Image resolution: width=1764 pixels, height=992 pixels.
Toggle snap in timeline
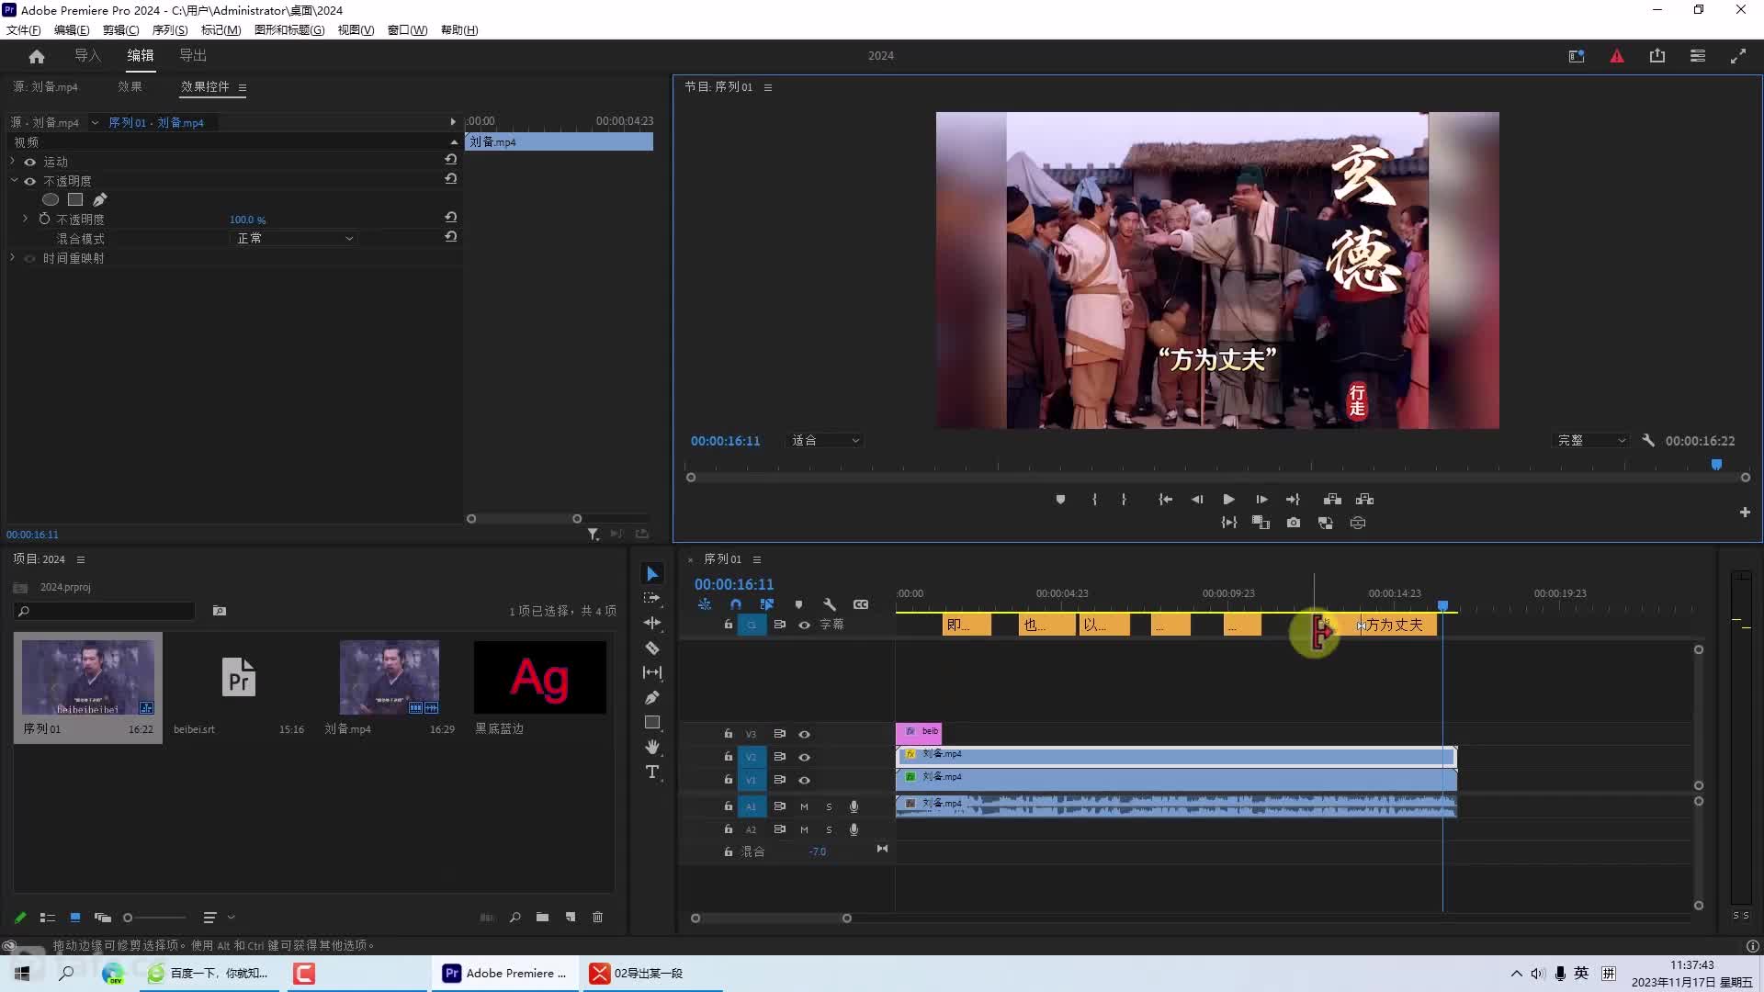tap(736, 604)
